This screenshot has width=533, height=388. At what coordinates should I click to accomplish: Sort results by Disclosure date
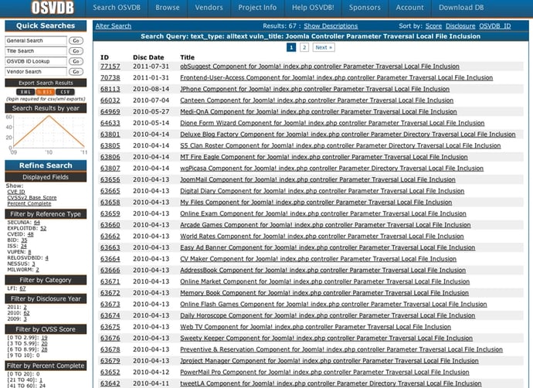460,26
